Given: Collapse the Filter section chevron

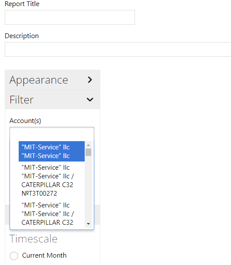Looking at the screenshot, I should 90,100.
